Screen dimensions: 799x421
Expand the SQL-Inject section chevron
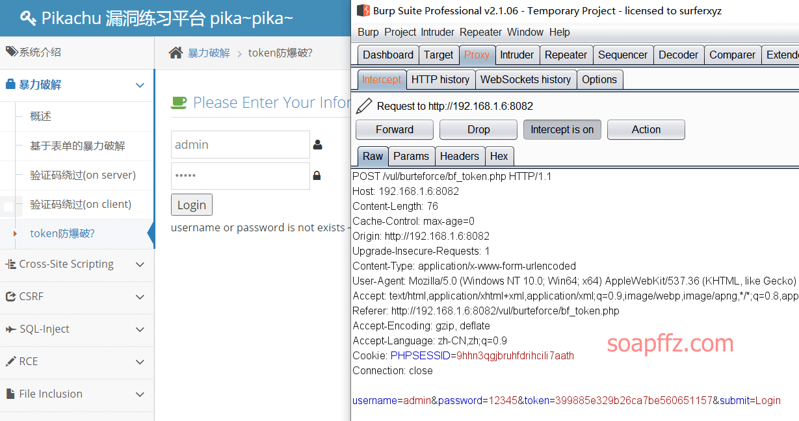[x=140, y=329]
